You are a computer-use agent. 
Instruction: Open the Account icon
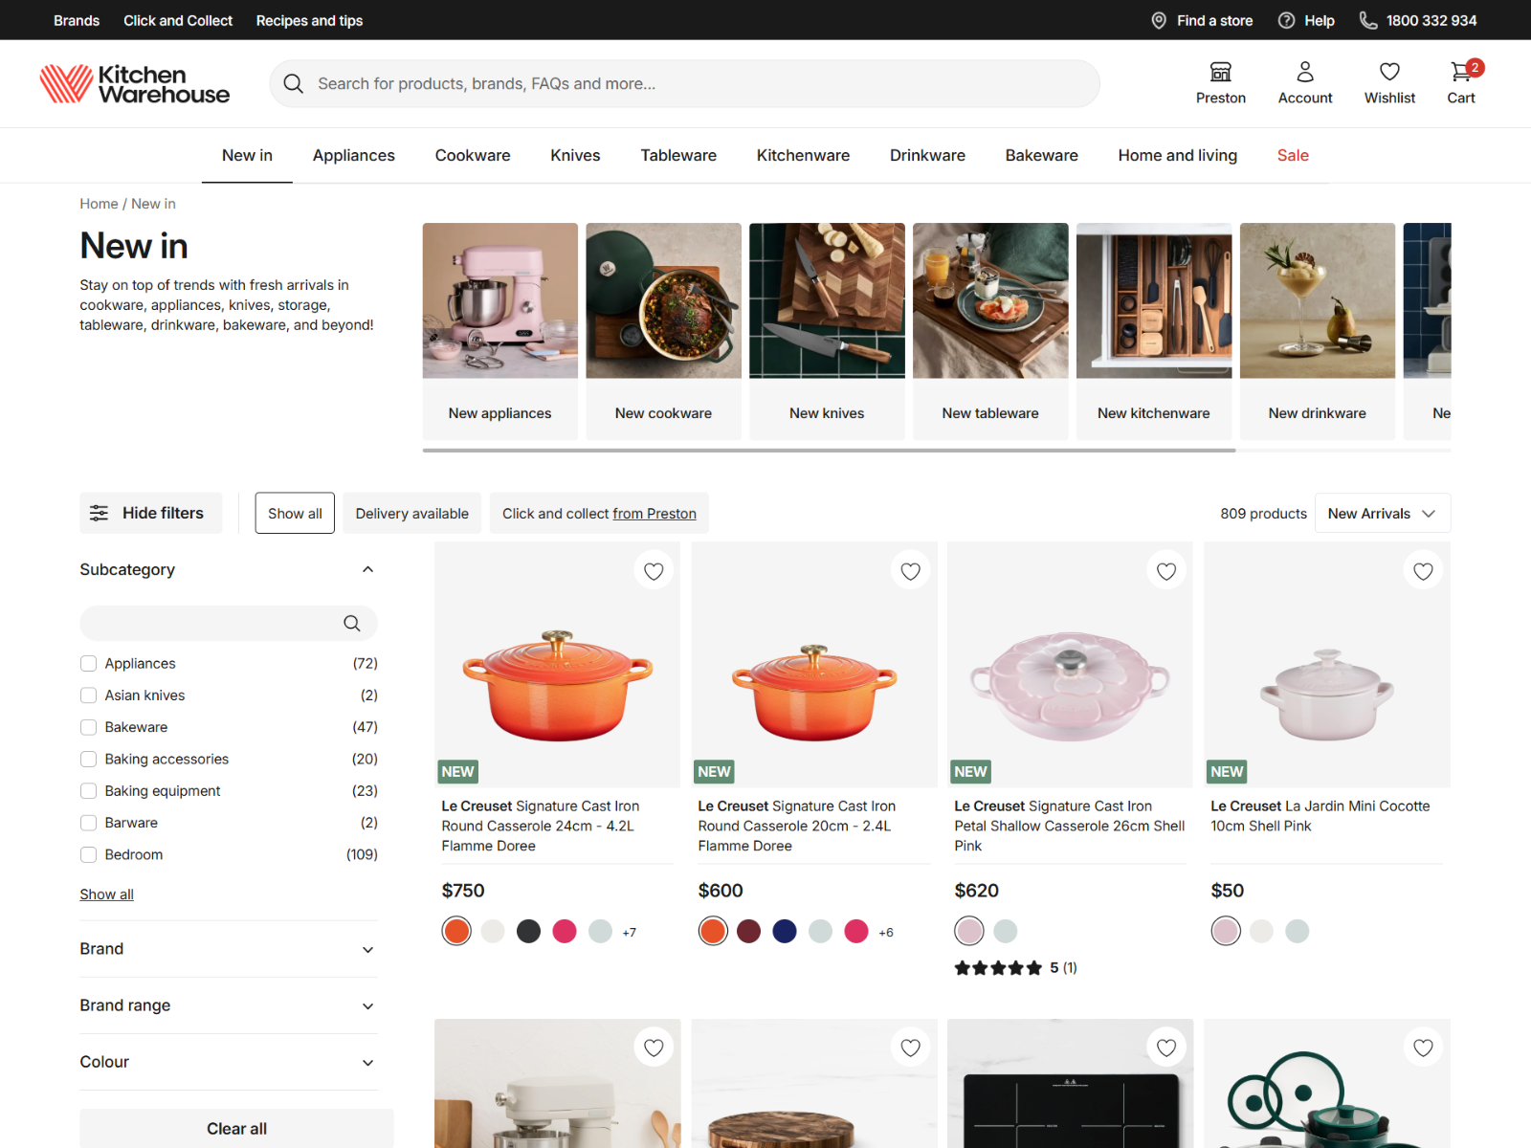[1305, 72]
